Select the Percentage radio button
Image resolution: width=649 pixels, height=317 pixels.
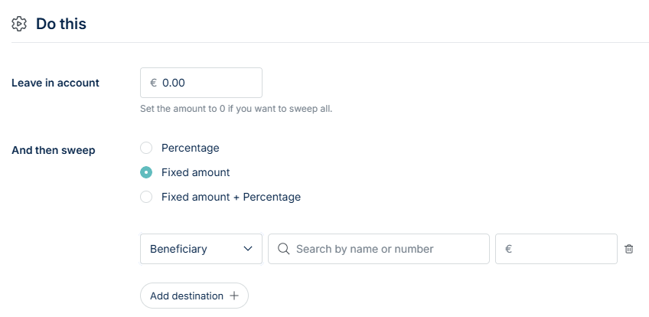pos(146,148)
